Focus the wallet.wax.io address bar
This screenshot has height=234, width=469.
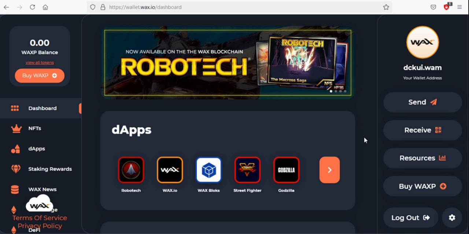(x=239, y=7)
